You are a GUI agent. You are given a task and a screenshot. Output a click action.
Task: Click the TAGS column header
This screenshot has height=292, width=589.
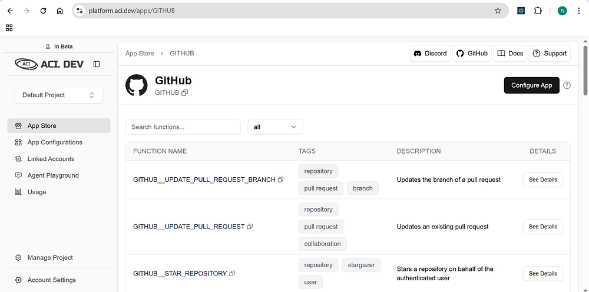coord(307,151)
